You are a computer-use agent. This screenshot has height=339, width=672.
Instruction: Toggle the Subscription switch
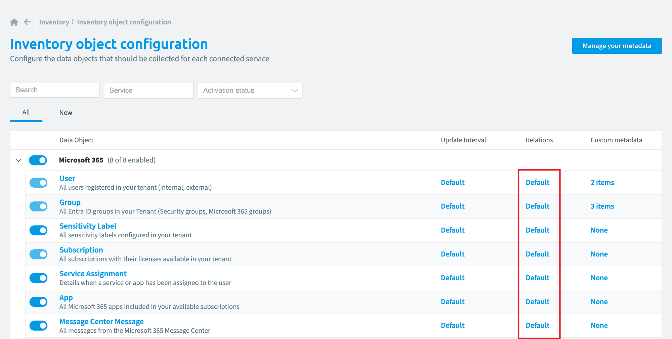tap(39, 254)
